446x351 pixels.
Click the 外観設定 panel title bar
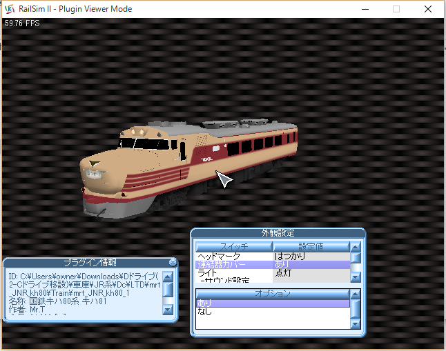278,233
